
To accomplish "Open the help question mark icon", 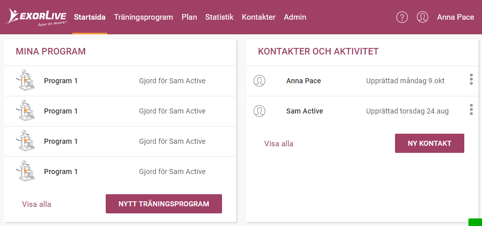I will click(402, 17).
